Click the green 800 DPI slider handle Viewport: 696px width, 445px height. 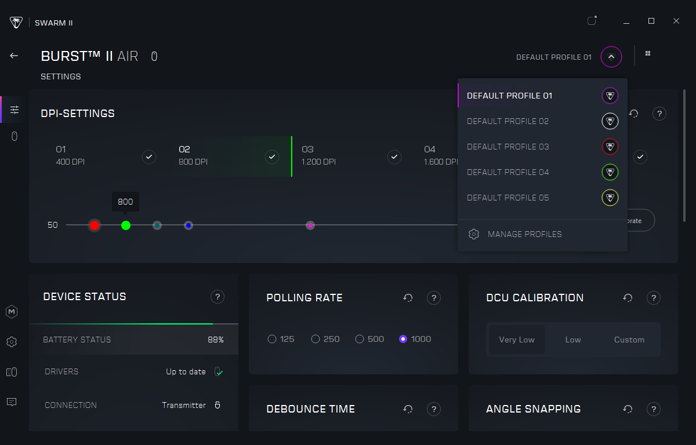(126, 225)
